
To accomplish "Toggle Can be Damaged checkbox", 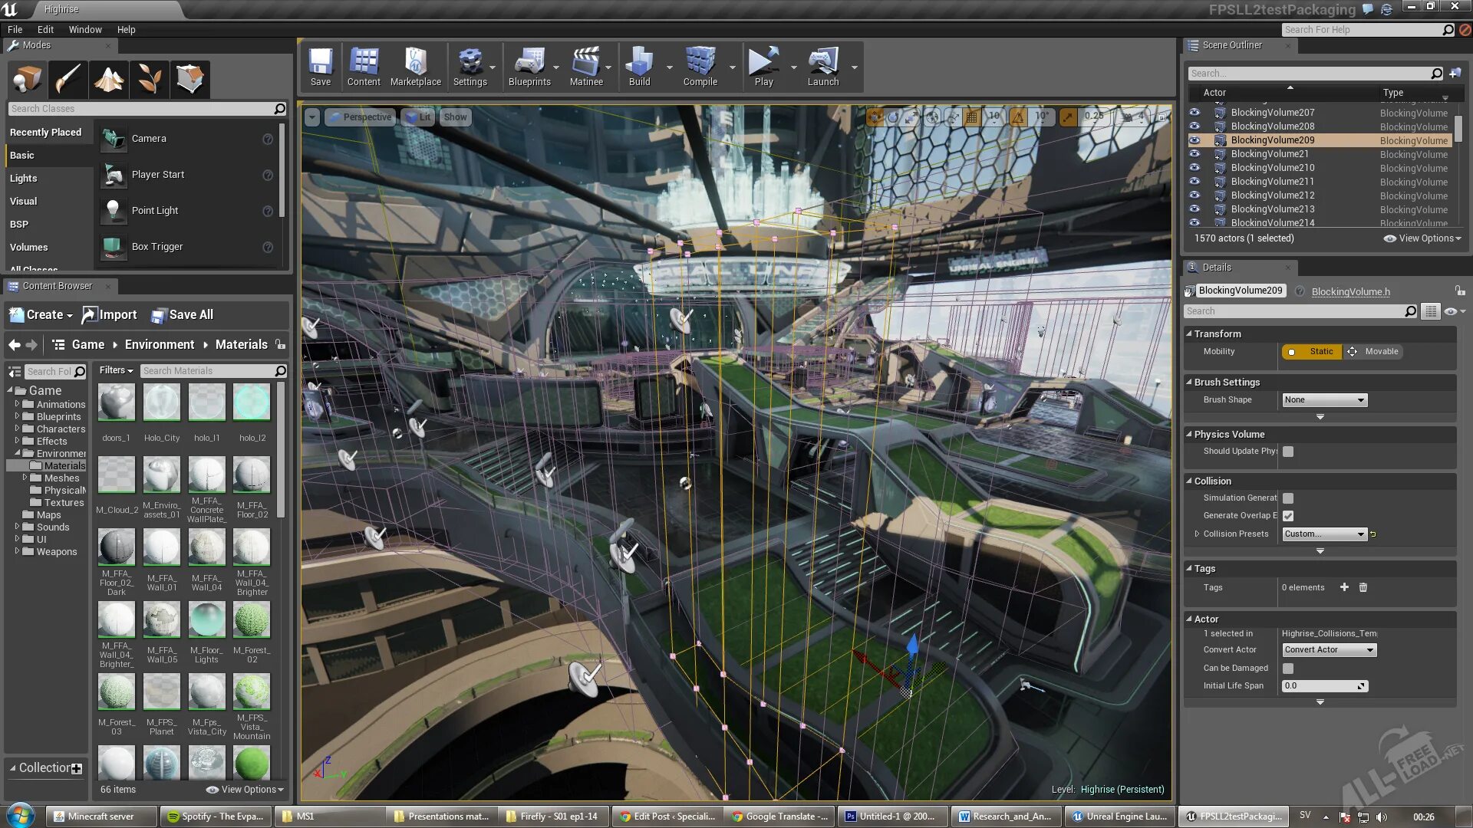I will (x=1289, y=669).
